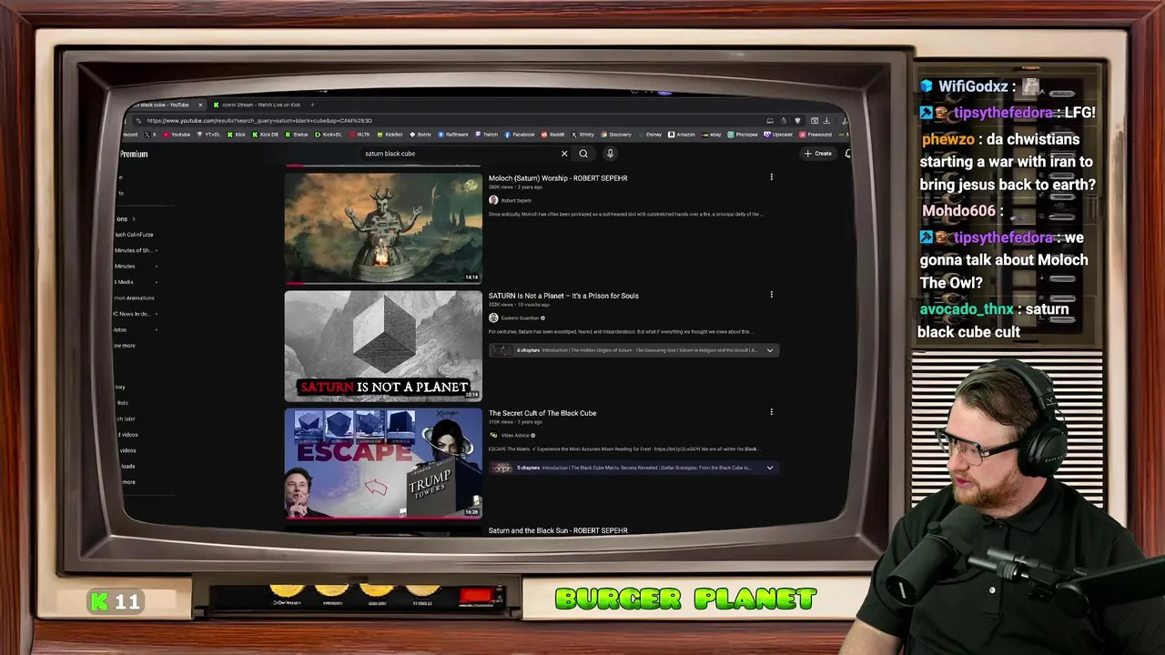Open the Disney bookmark

[x=650, y=135]
